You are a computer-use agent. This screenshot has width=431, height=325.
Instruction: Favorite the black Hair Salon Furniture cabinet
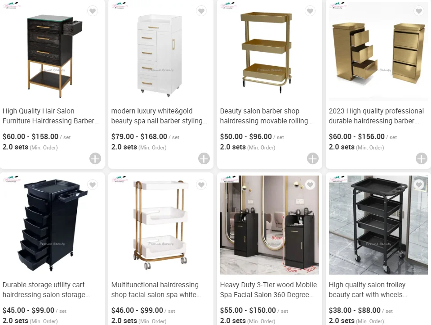pos(93,11)
